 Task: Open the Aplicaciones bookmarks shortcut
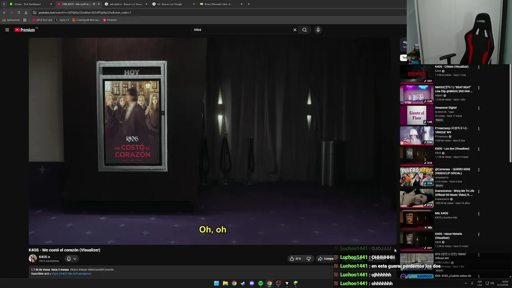coord(11,20)
